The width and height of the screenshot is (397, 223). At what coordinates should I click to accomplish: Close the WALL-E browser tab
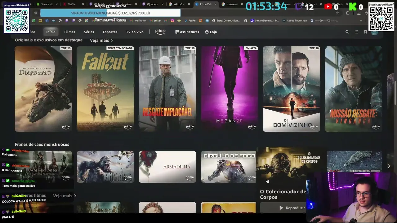(189, 4)
